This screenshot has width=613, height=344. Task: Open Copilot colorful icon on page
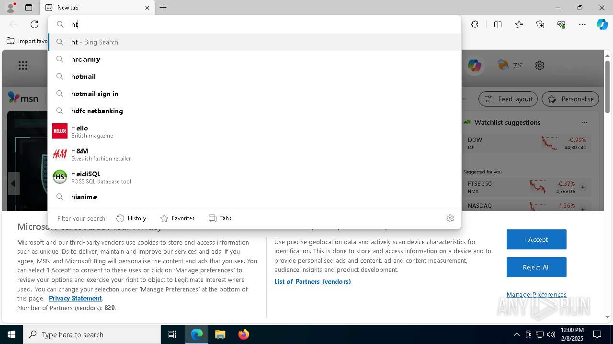pos(475,65)
